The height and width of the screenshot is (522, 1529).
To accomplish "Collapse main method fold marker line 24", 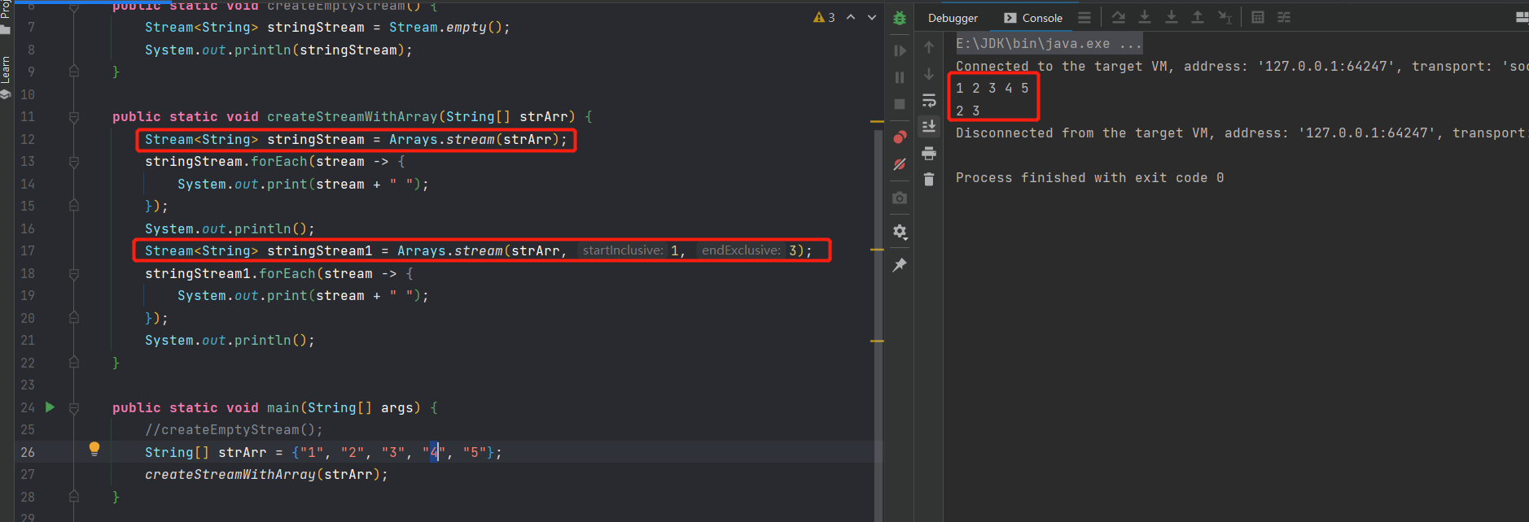I will tap(74, 408).
